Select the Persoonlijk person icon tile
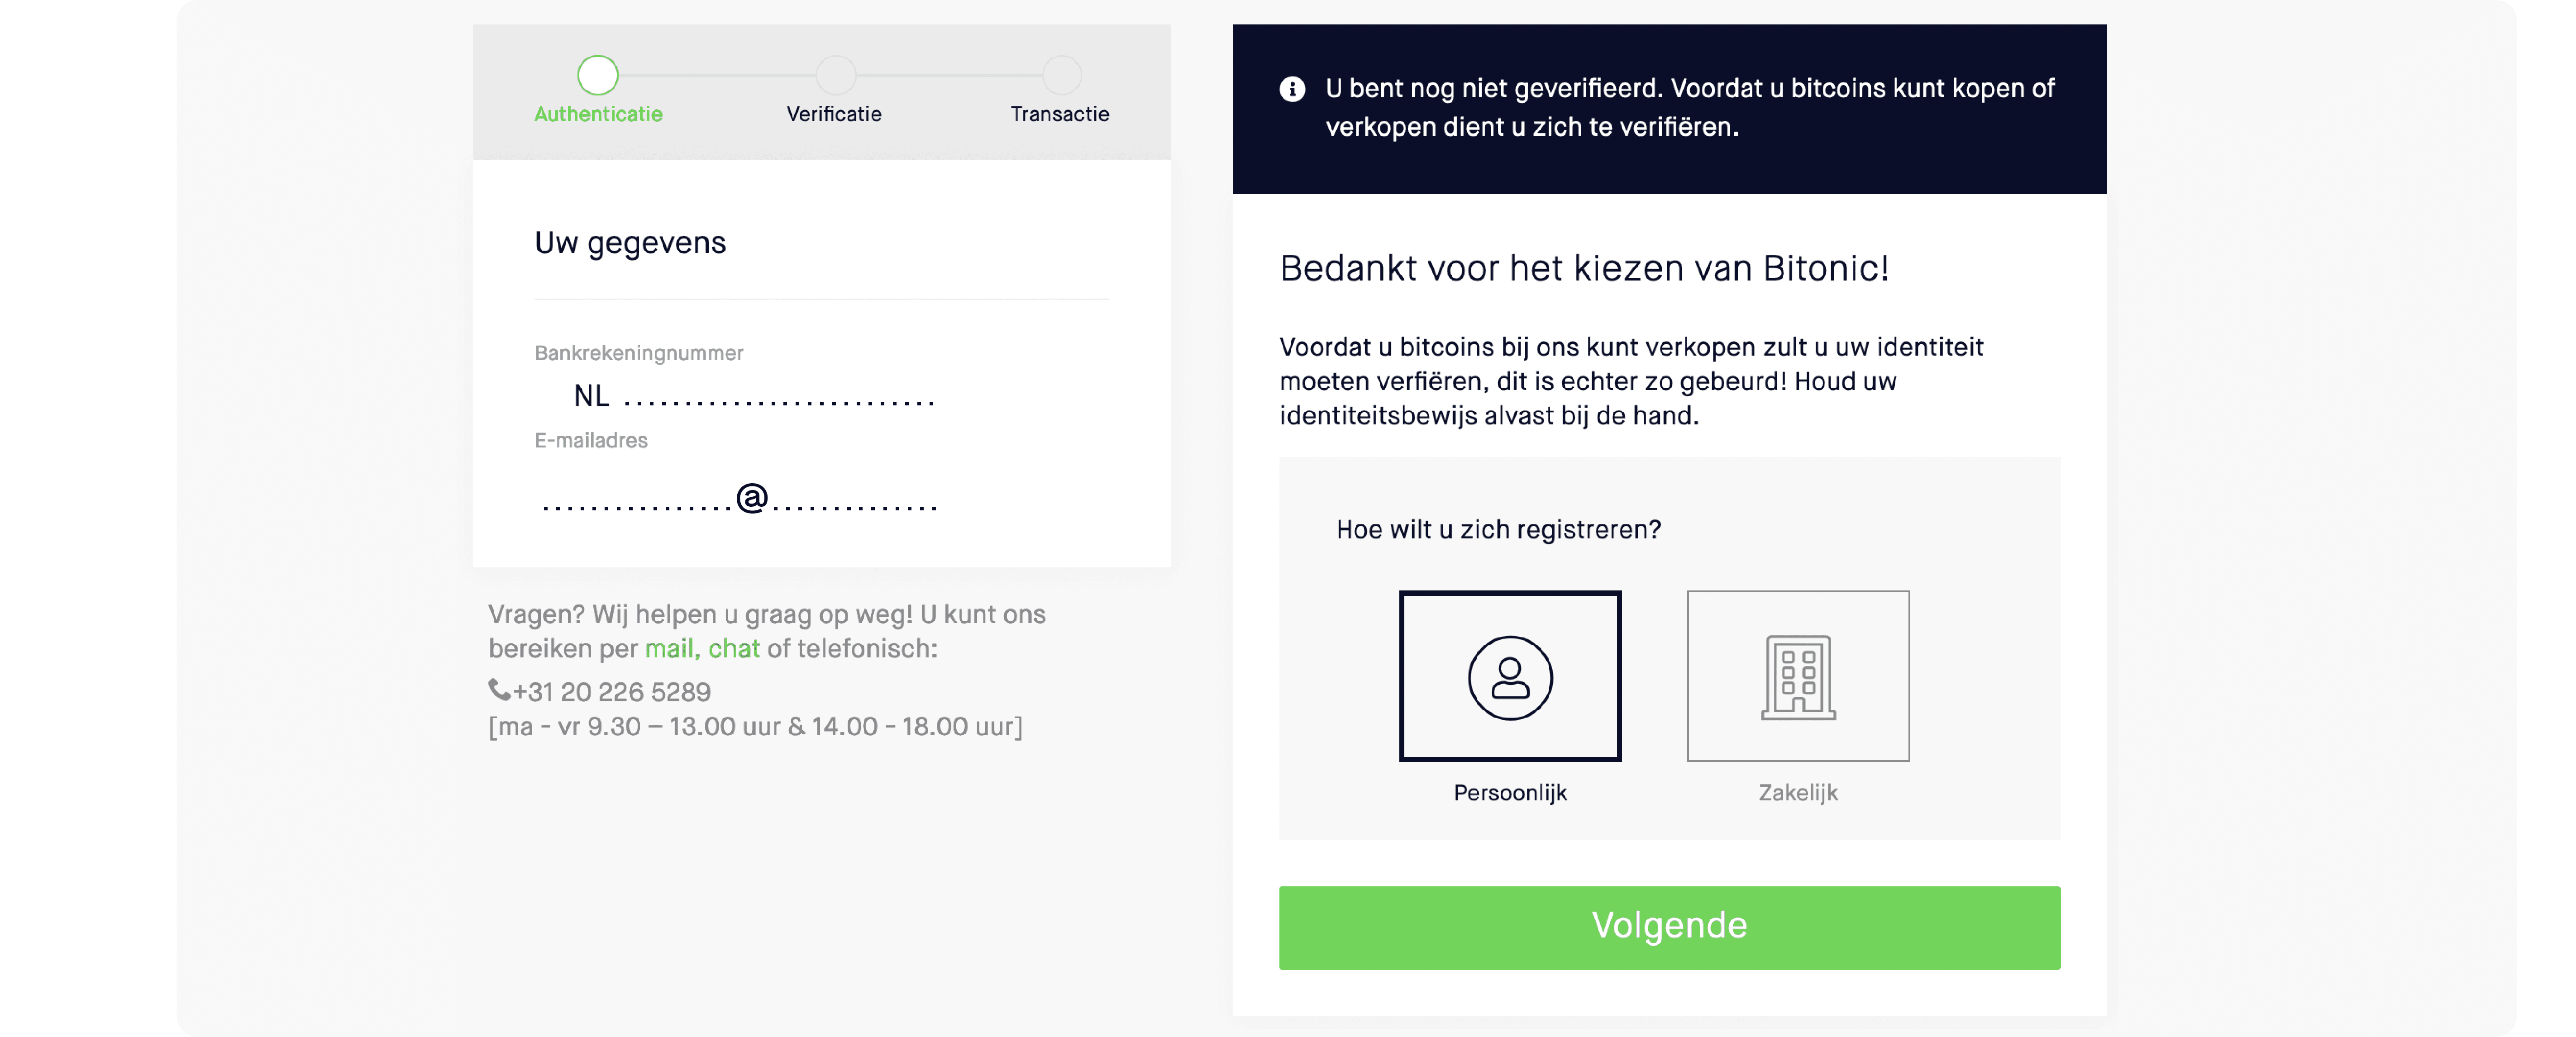Image resolution: width=2576 pixels, height=1037 pixels. pos(1510,676)
